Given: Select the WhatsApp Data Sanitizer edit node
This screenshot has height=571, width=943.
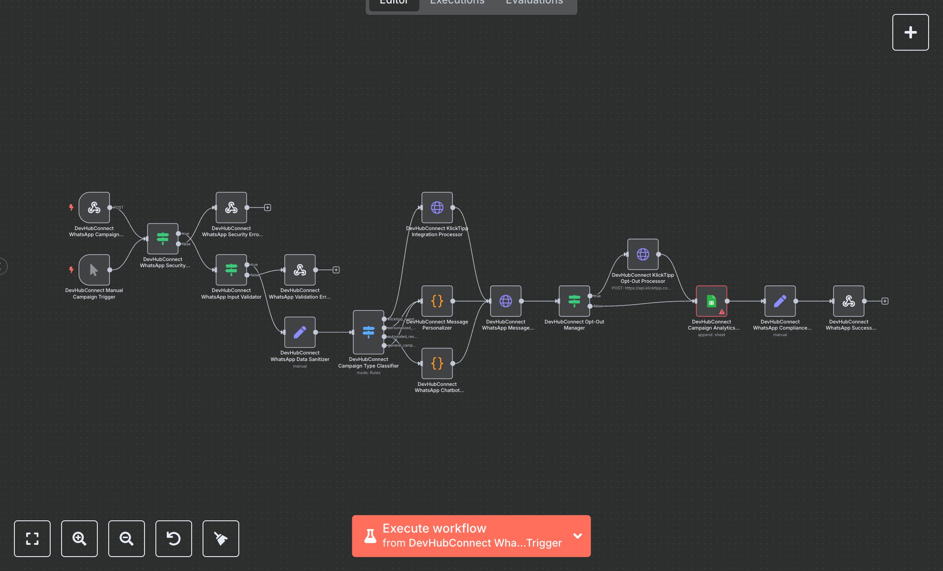Looking at the screenshot, I should (299, 332).
